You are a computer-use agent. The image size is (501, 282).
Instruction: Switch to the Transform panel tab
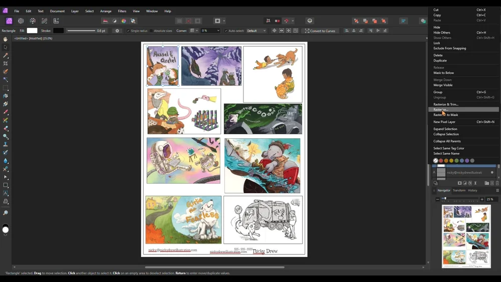click(x=459, y=190)
